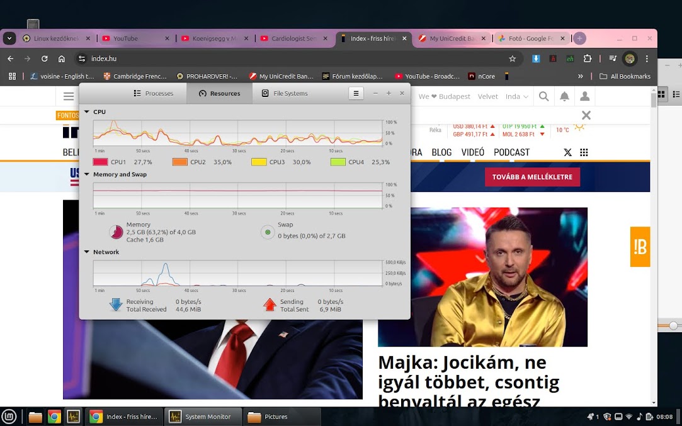Open index.hu search magnifier

pos(543,96)
